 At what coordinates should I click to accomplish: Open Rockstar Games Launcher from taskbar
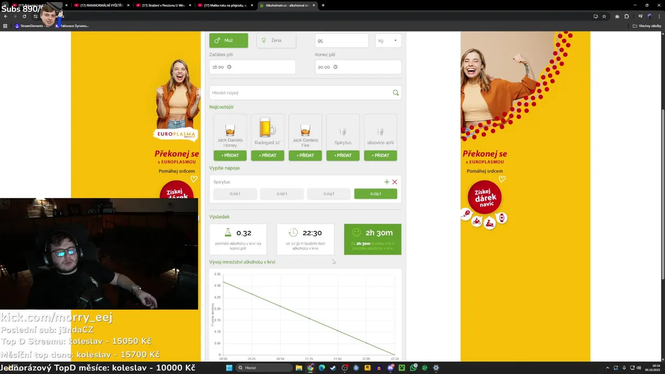(367, 368)
